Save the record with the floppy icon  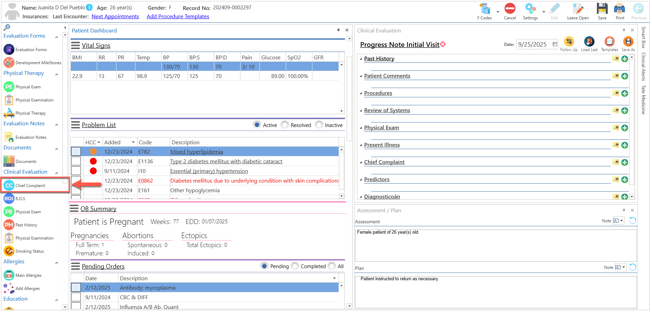pyautogui.click(x=602, y=9)
